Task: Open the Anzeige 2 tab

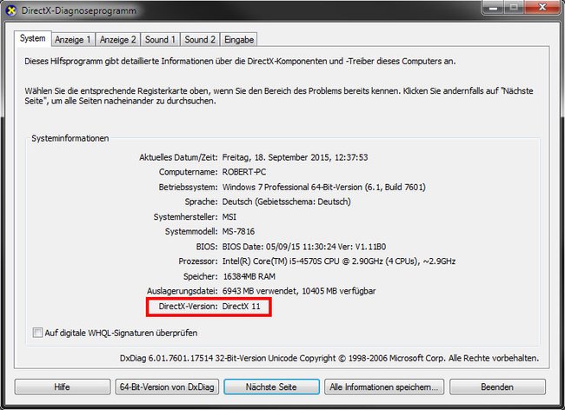Action: (x=118, y=39)
